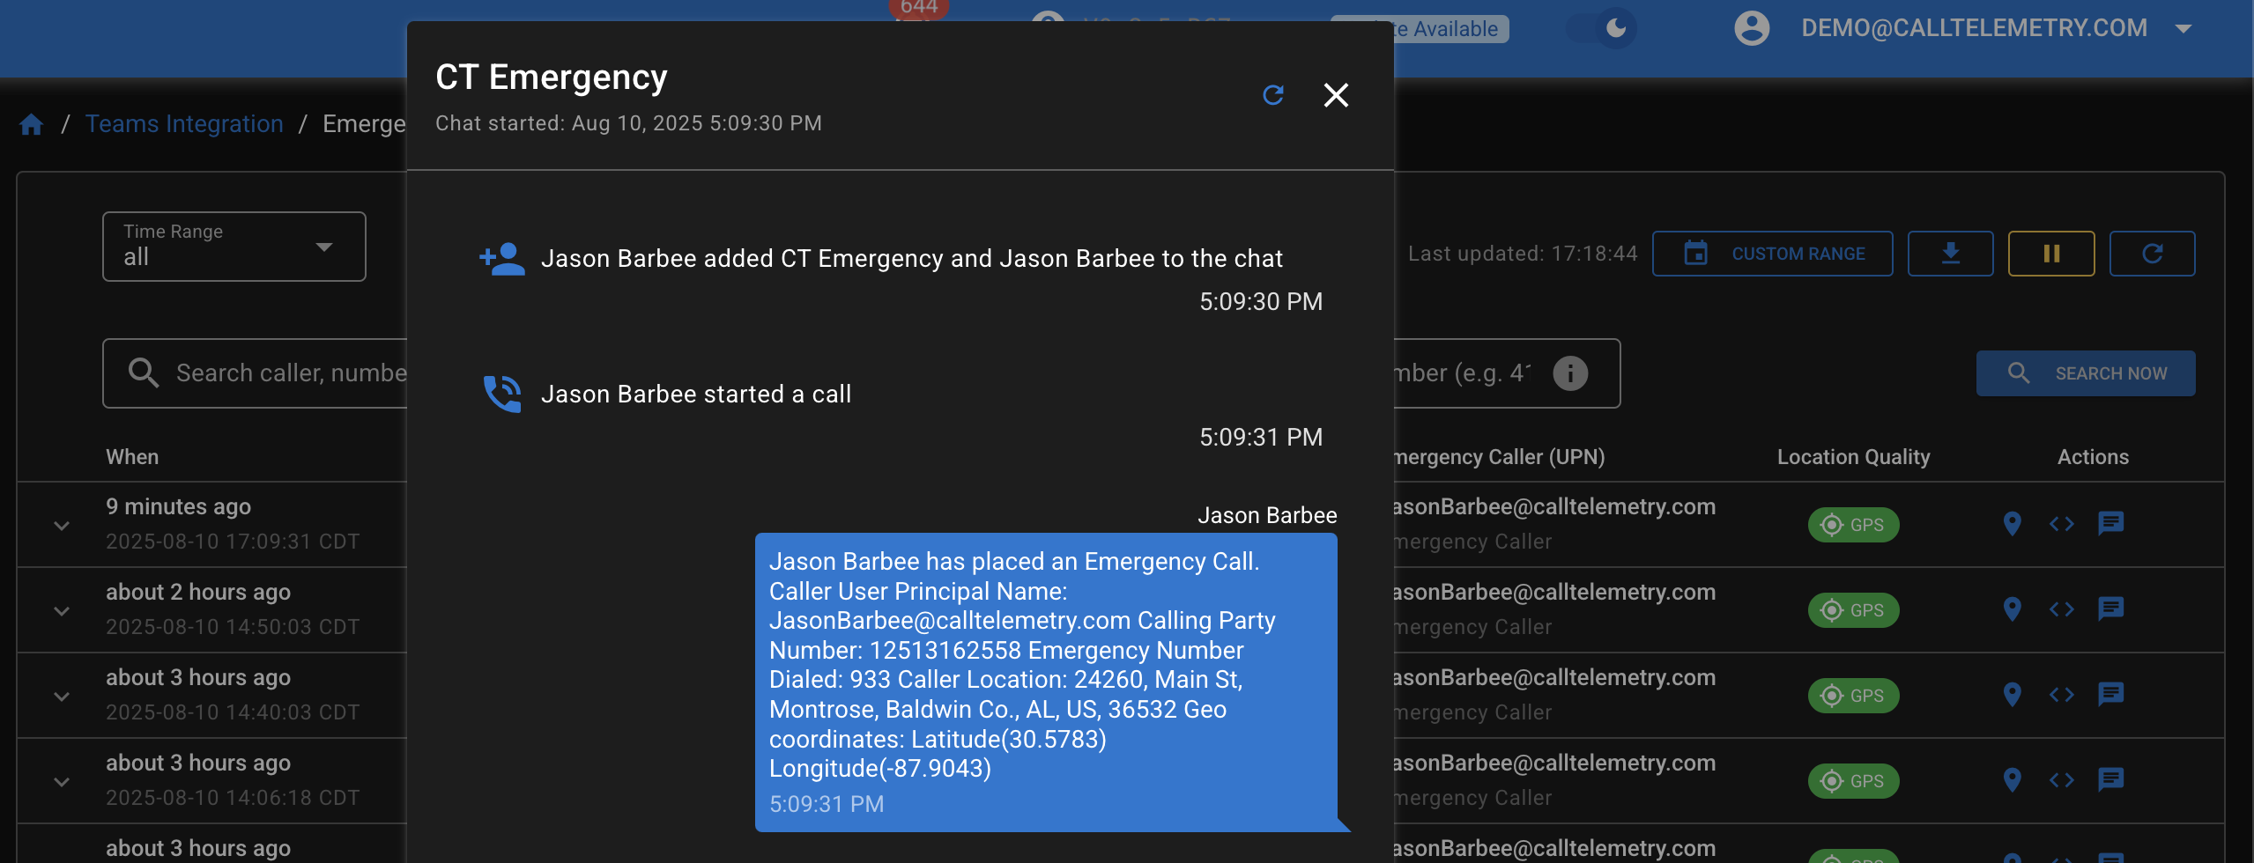
Task: Open chat for the 14:06:18 call
Action: pos(2110,780)
